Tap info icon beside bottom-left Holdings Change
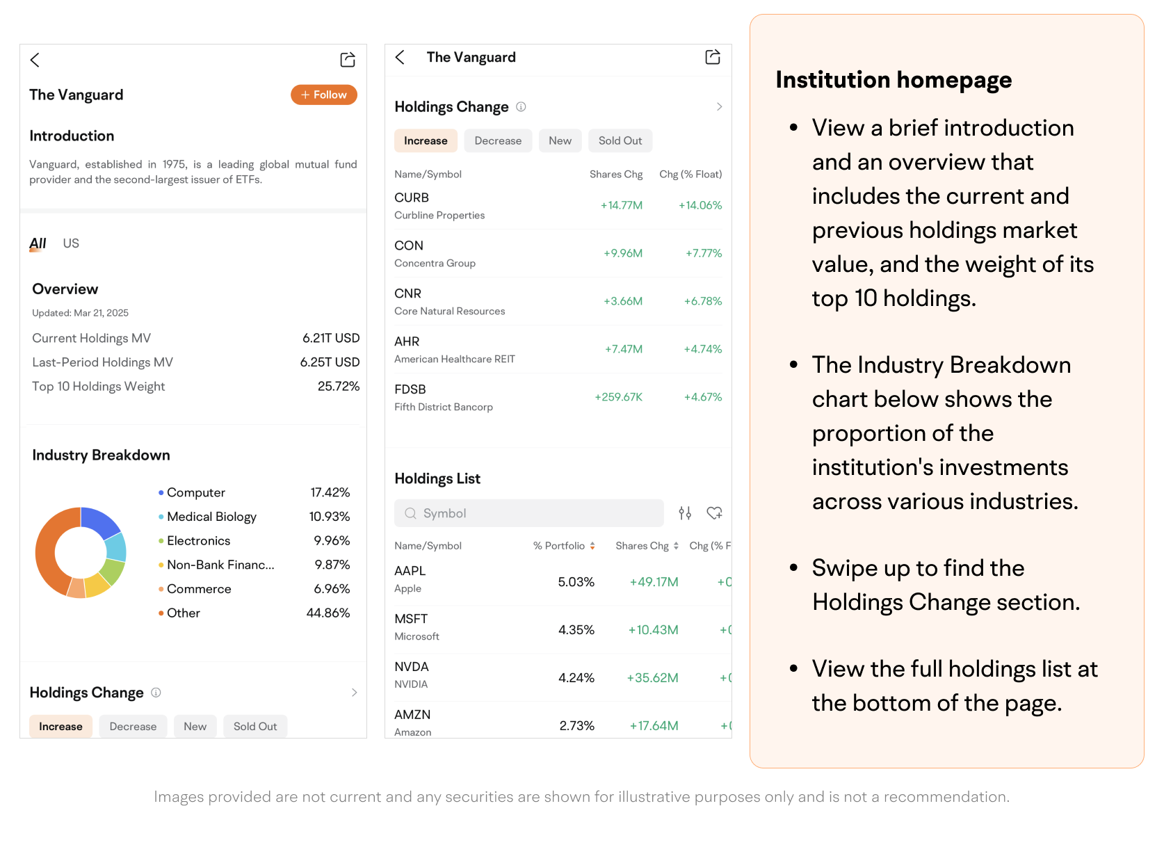 coord(156,693)
